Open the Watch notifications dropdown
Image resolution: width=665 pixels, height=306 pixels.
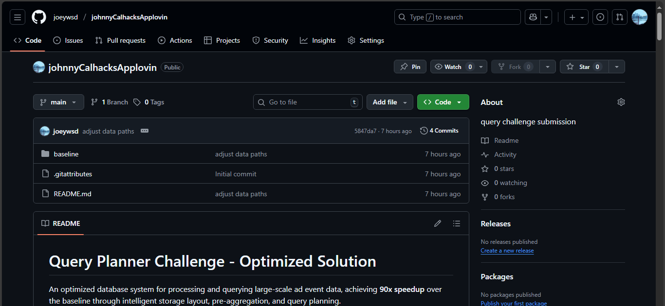coord(459,67)
